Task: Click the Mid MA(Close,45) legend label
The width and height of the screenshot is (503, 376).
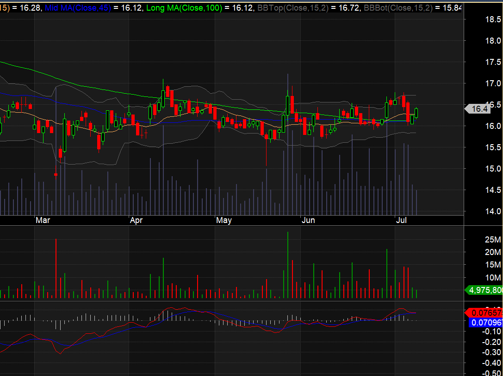Action: coord(78,7)
